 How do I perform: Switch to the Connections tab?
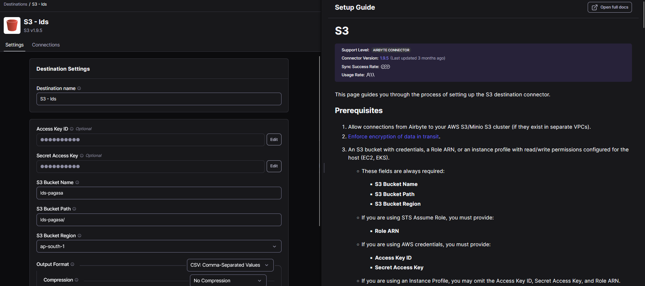(x=46, y=45)
